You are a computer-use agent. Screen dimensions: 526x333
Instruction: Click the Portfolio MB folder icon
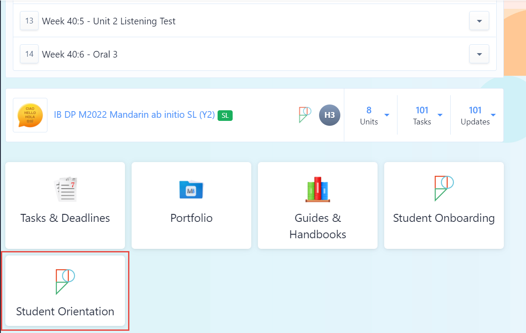pyautogui.click(x=191, y=190)
